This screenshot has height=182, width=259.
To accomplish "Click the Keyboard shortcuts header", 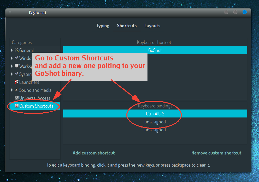I will pyautogui.click(x=155, y=42).
